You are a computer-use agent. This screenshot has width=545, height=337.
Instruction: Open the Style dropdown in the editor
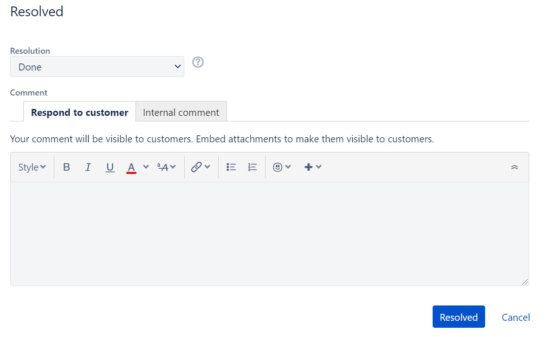(x=31, y=167)
